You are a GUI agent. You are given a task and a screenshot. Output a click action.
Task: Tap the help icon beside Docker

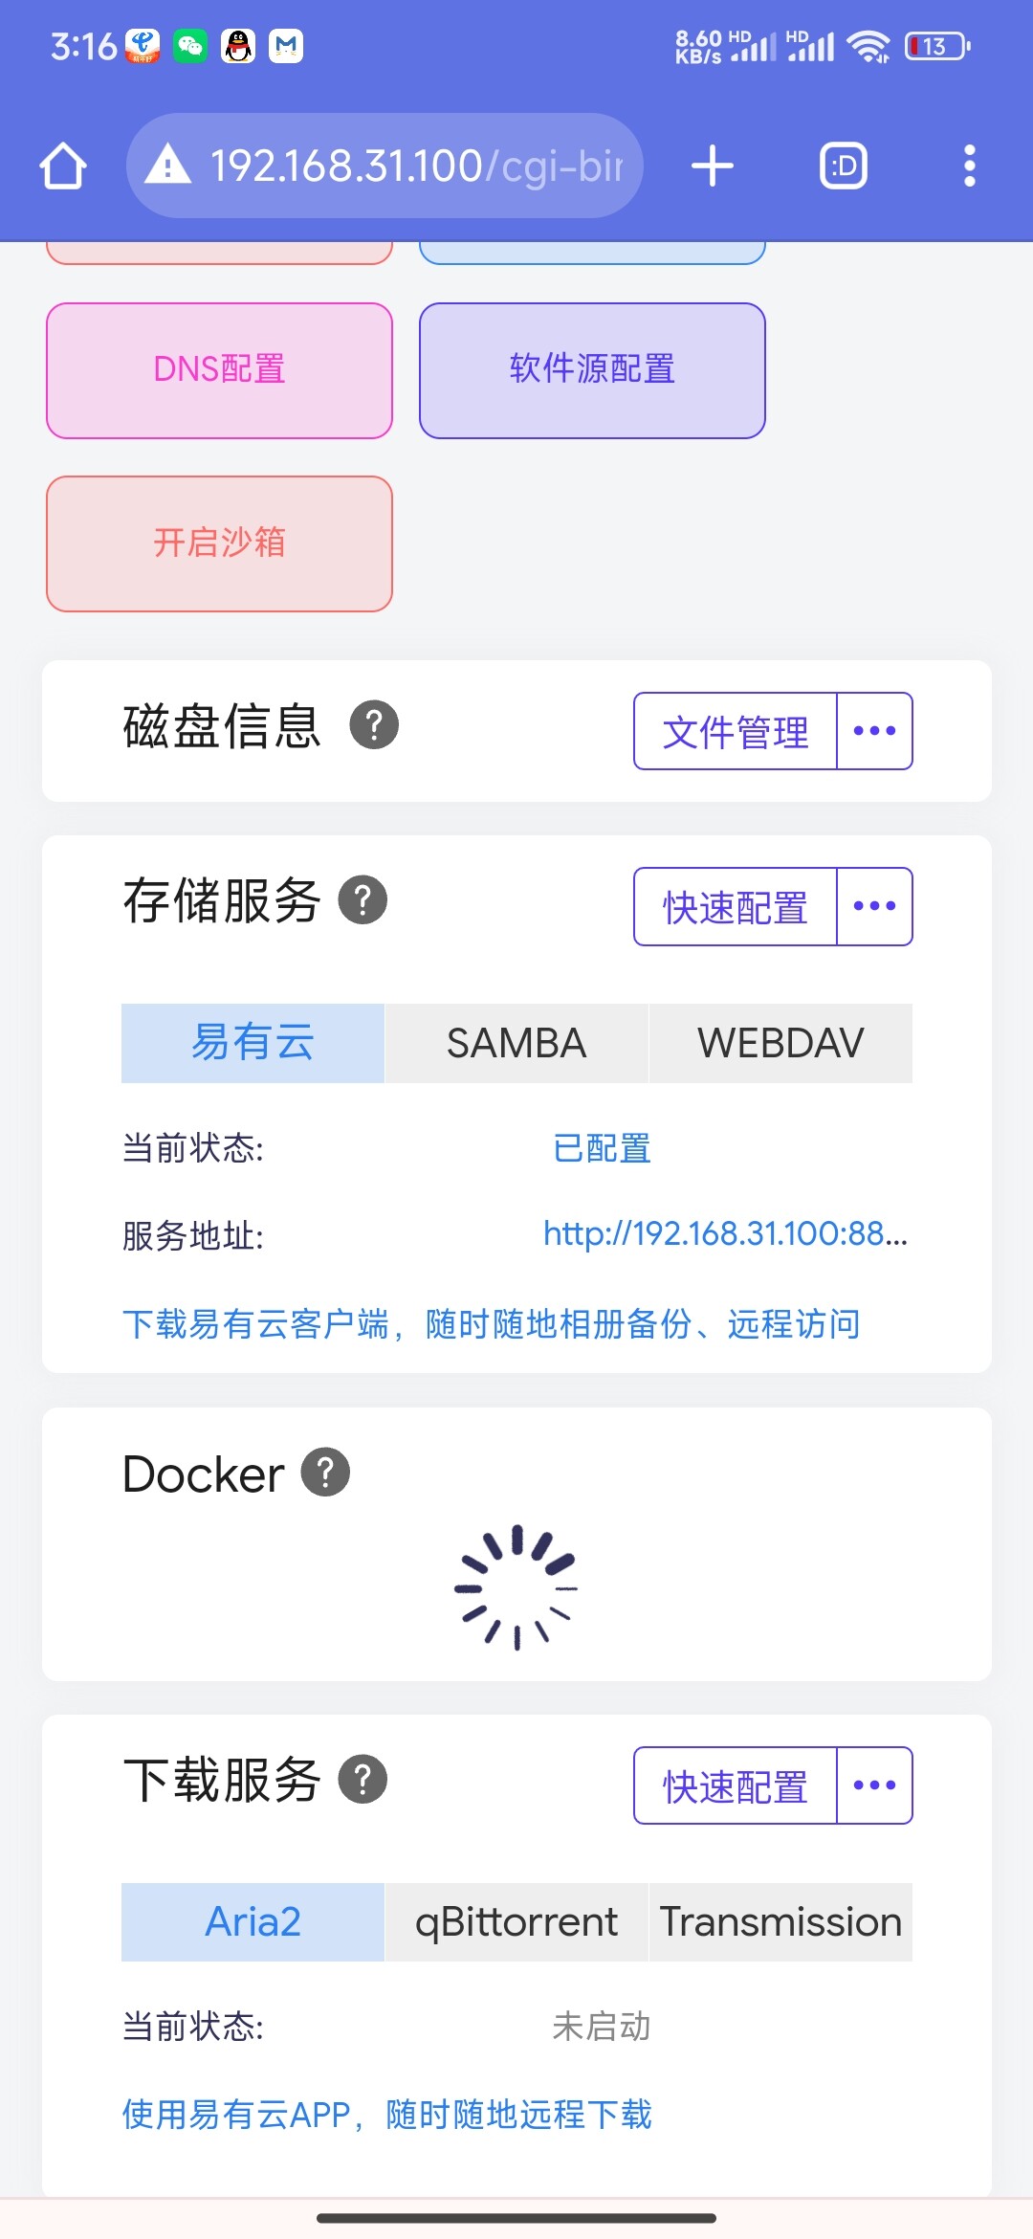[326, 1473]
